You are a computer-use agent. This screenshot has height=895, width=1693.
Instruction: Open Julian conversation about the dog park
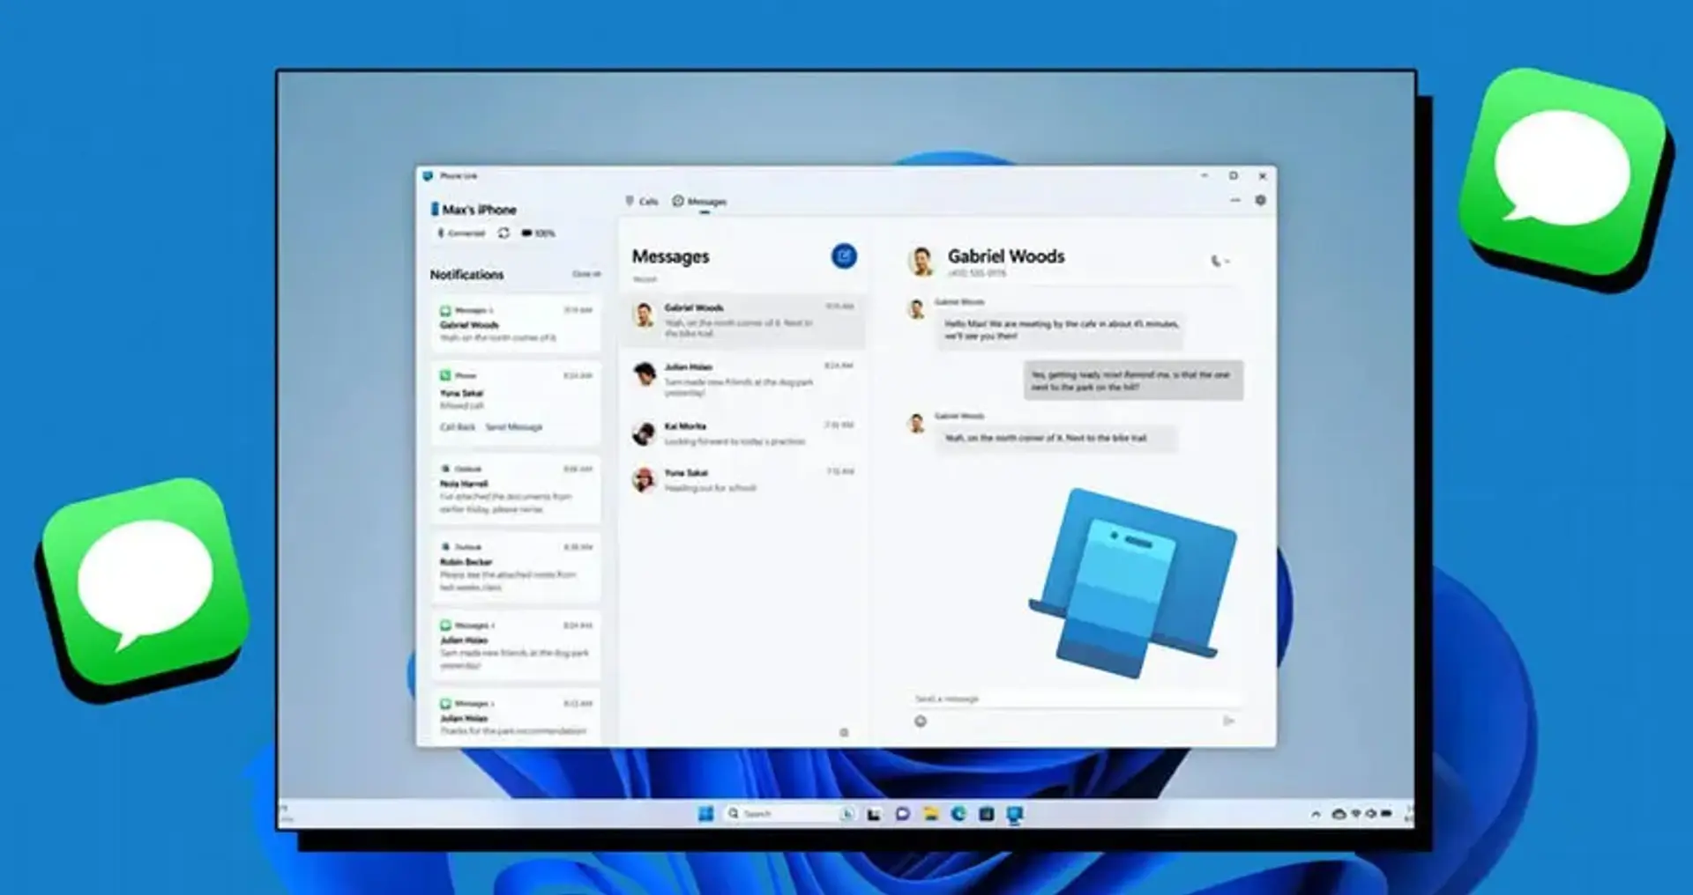pyautogui.click(x=742, y=380)
